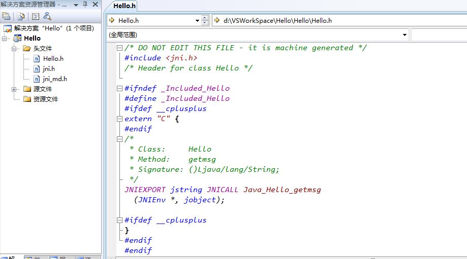Open jni.h from the header files

coord(49,68)
